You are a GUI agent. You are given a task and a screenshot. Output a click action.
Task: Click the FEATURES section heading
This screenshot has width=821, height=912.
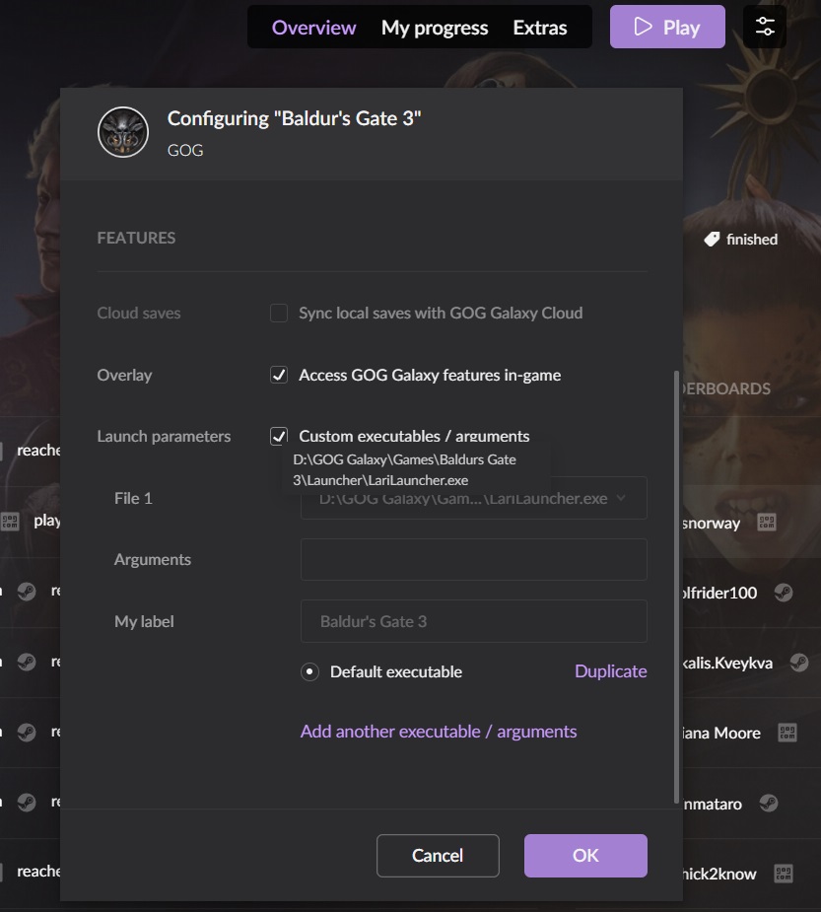pyautogui.click(x=136, y=238)
